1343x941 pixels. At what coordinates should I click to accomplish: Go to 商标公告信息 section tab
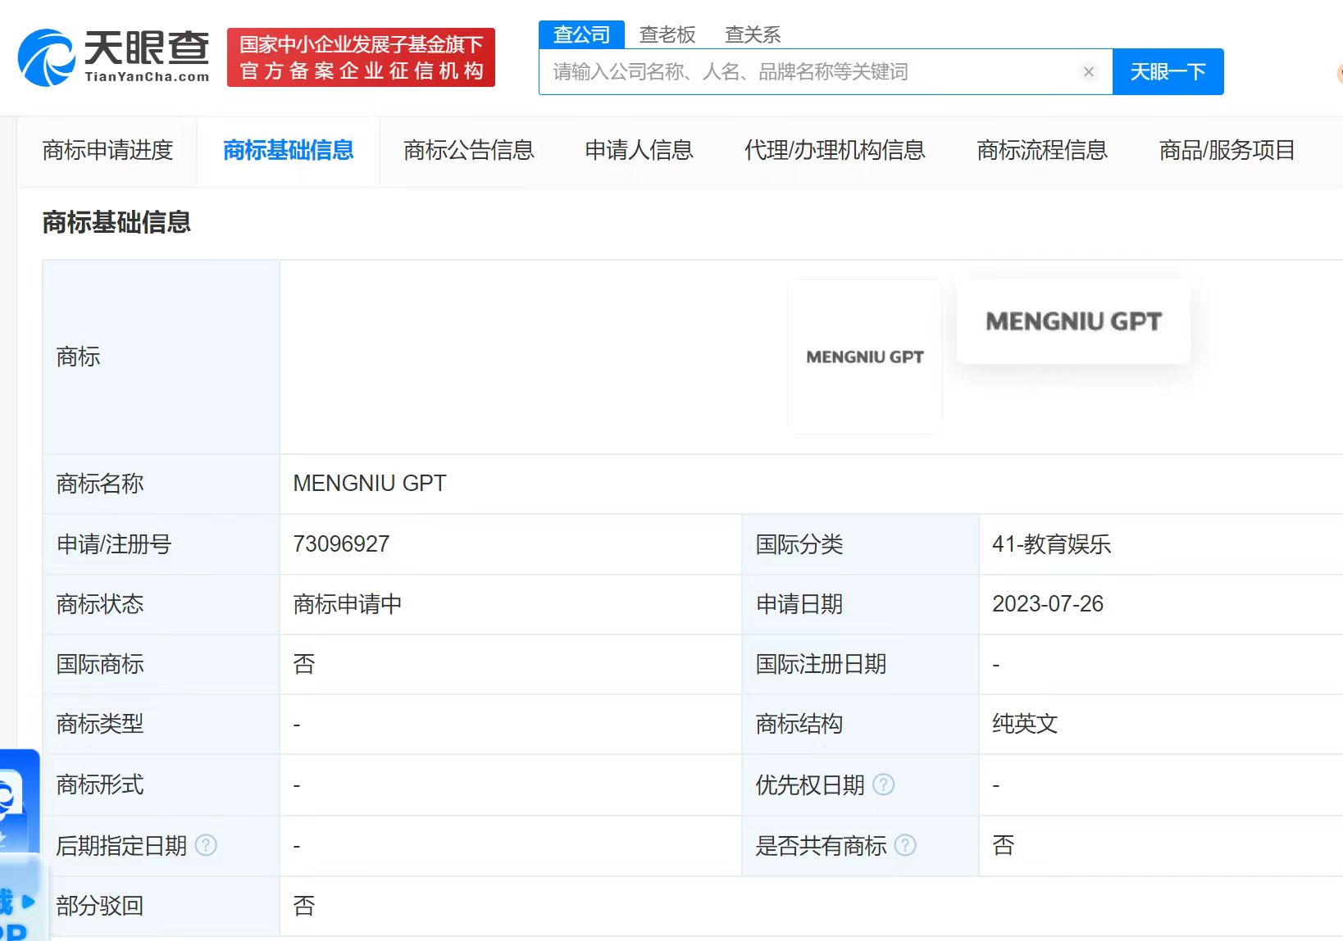click(x=468, y=150)
